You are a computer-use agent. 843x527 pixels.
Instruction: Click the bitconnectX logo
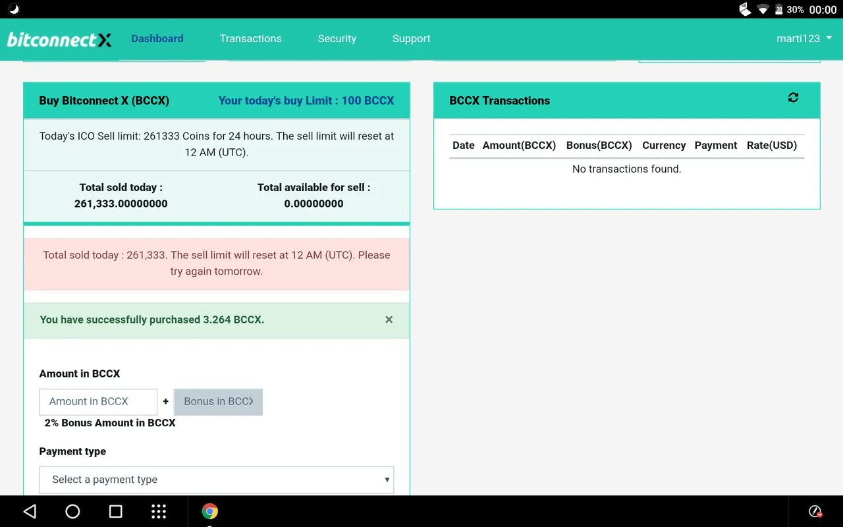click(x=59, y=40)
